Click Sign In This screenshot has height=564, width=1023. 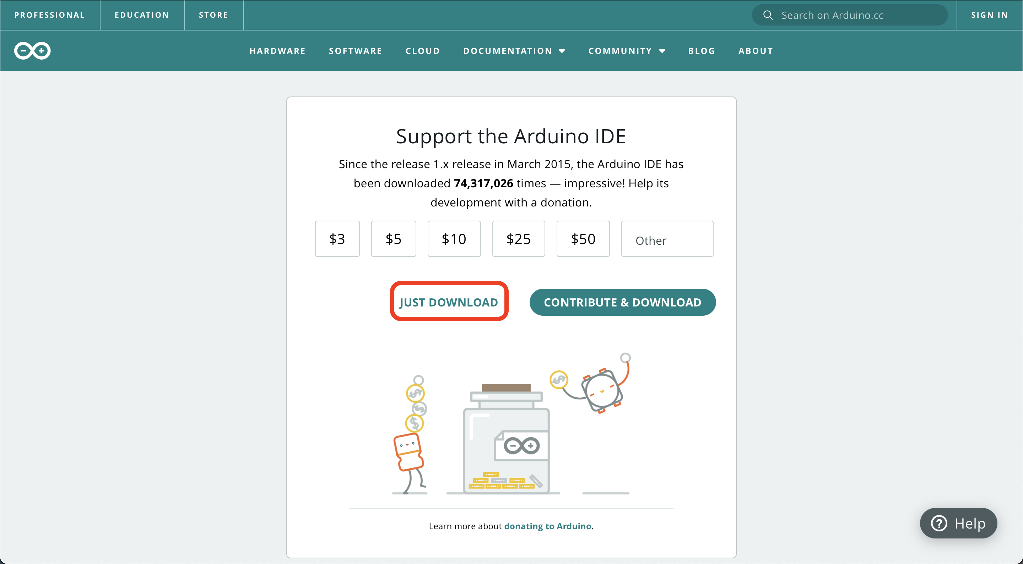[990, 15]
